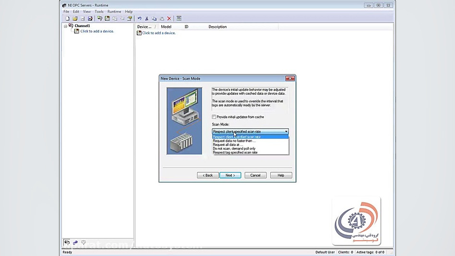Screen dimensions: 455x256
Task: Sort by the Description column header
Action: point(217,27)
